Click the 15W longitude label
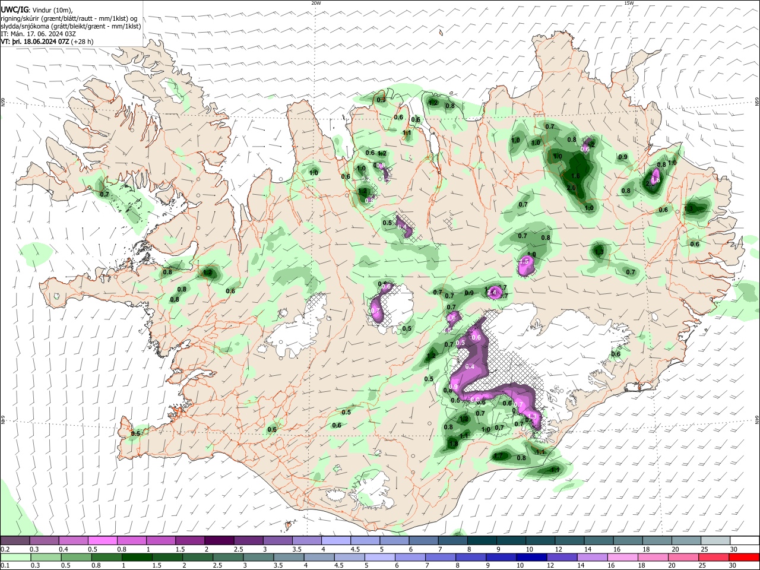 pos(629,3)
